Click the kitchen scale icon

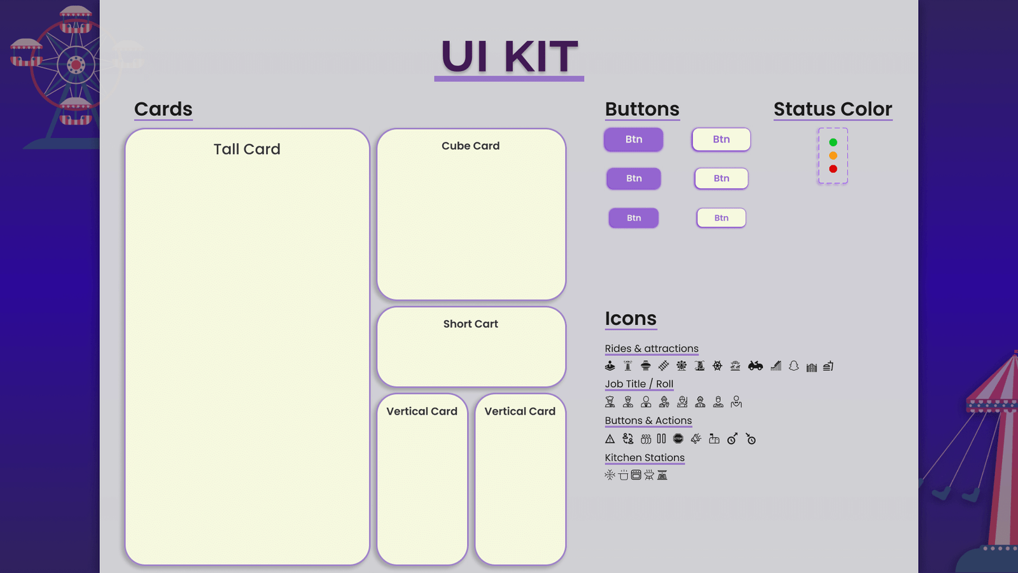click(662, 475)
